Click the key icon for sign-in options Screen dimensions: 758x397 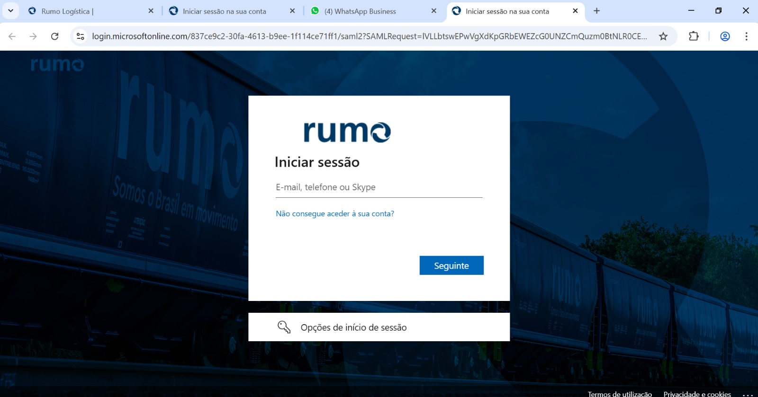point(284,327)
